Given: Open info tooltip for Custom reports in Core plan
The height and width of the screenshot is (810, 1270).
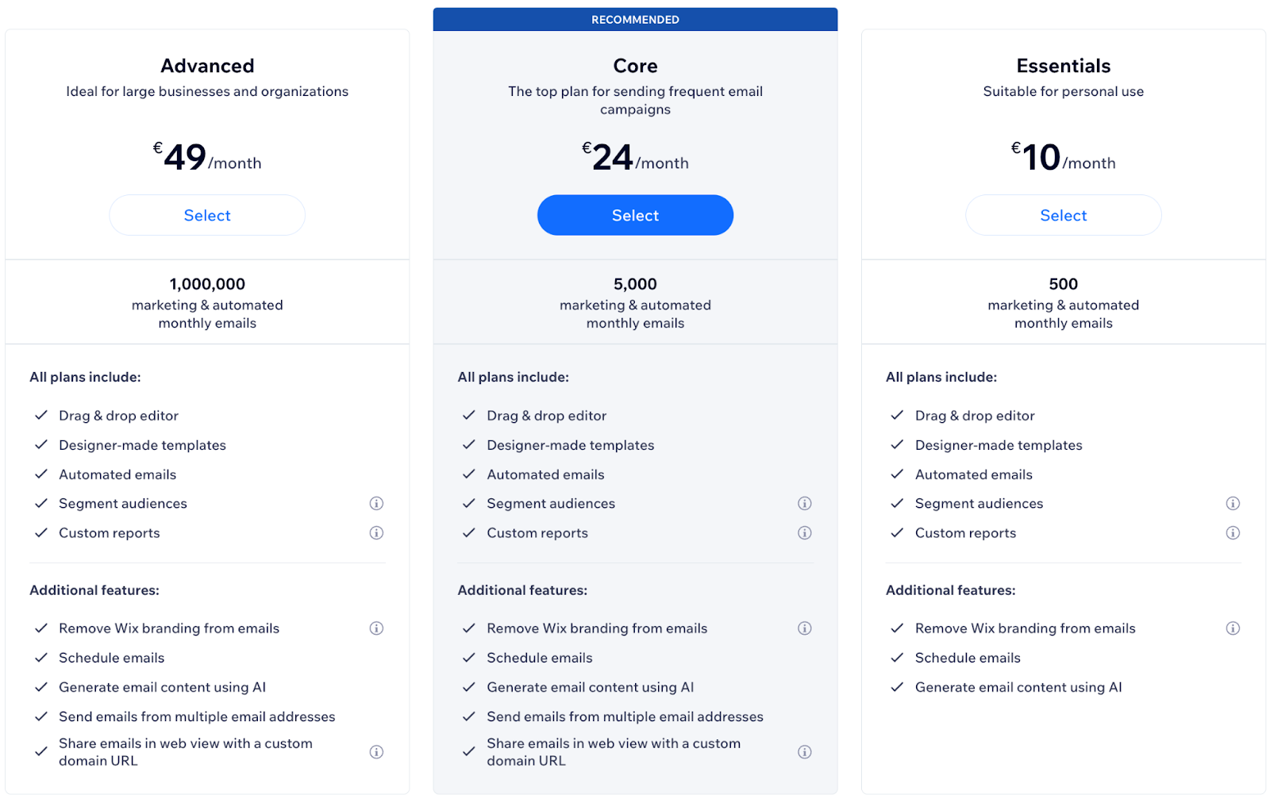Looking at the screenshot, I should pos(804,532).
